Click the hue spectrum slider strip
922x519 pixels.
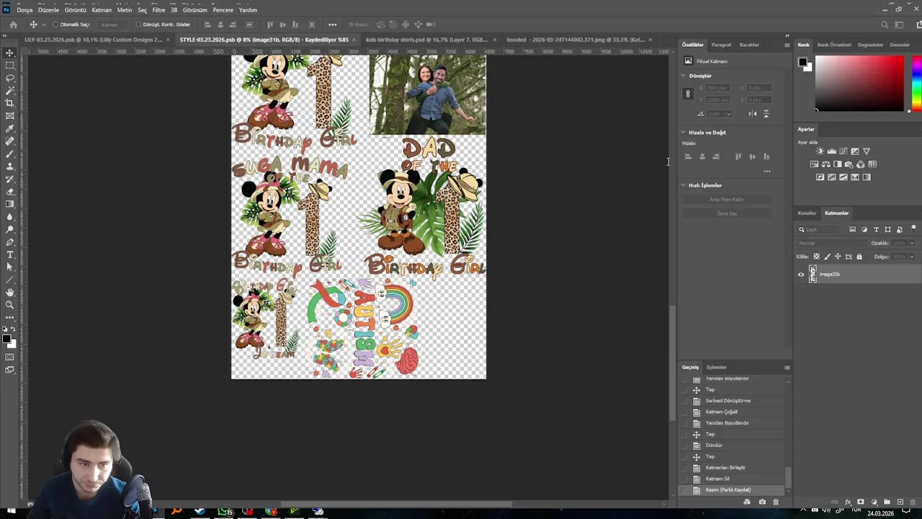916,84
